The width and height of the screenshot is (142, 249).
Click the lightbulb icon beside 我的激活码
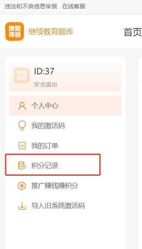pyautogui.click(x=22, y=125)
